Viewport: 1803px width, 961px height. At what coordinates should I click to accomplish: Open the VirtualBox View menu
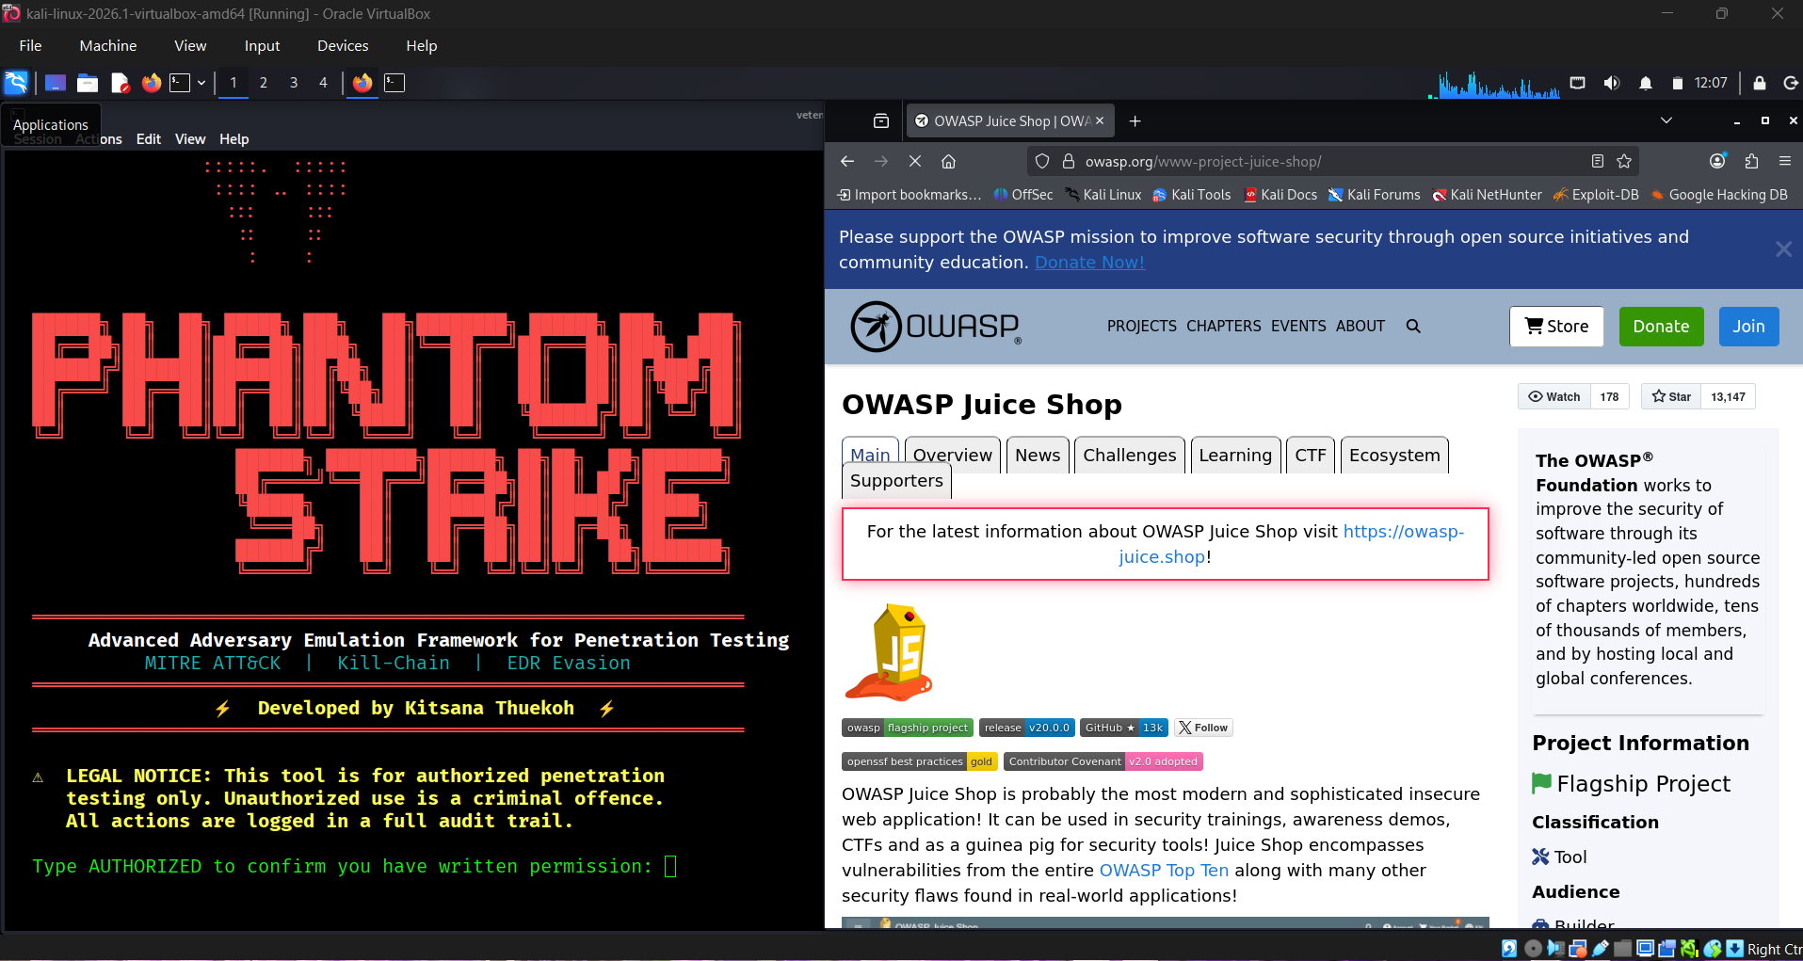coord(190,45)
